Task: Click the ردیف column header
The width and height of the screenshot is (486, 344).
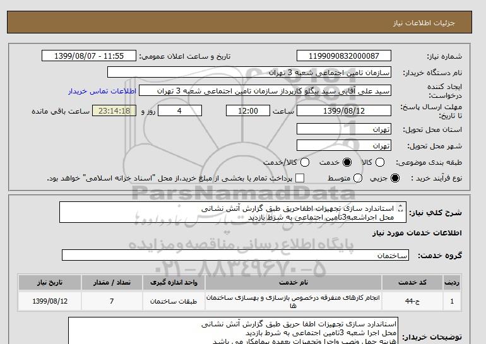Action: [452, 282]
